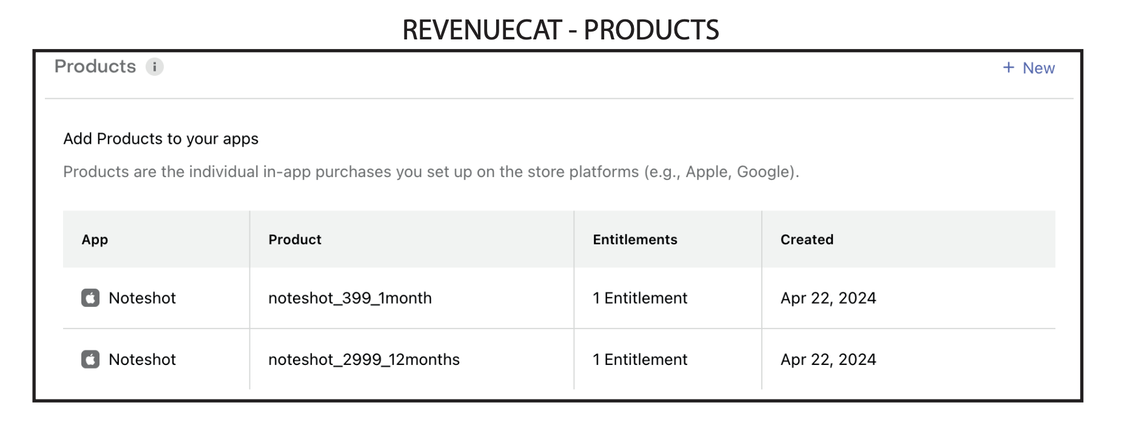1127x445 pixels.
Task: Click Apple icon in noteshot_399_1month row
Action: pos(90,298)
